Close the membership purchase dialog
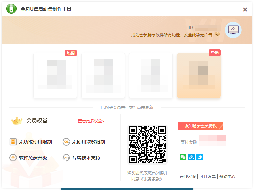Viewport: 254px width, 190px height. pos(245,9)
